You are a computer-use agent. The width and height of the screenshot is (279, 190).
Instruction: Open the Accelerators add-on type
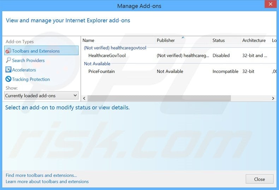tap(24, 70)
